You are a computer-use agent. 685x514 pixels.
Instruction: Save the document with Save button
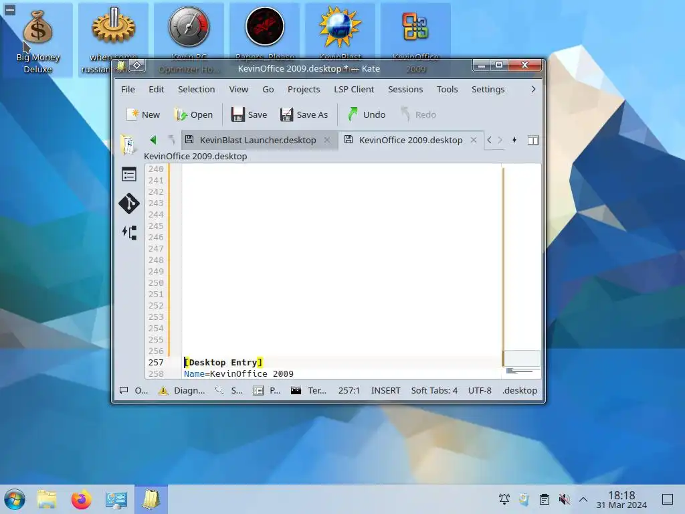pyautogui.click(x=249, y=114)
